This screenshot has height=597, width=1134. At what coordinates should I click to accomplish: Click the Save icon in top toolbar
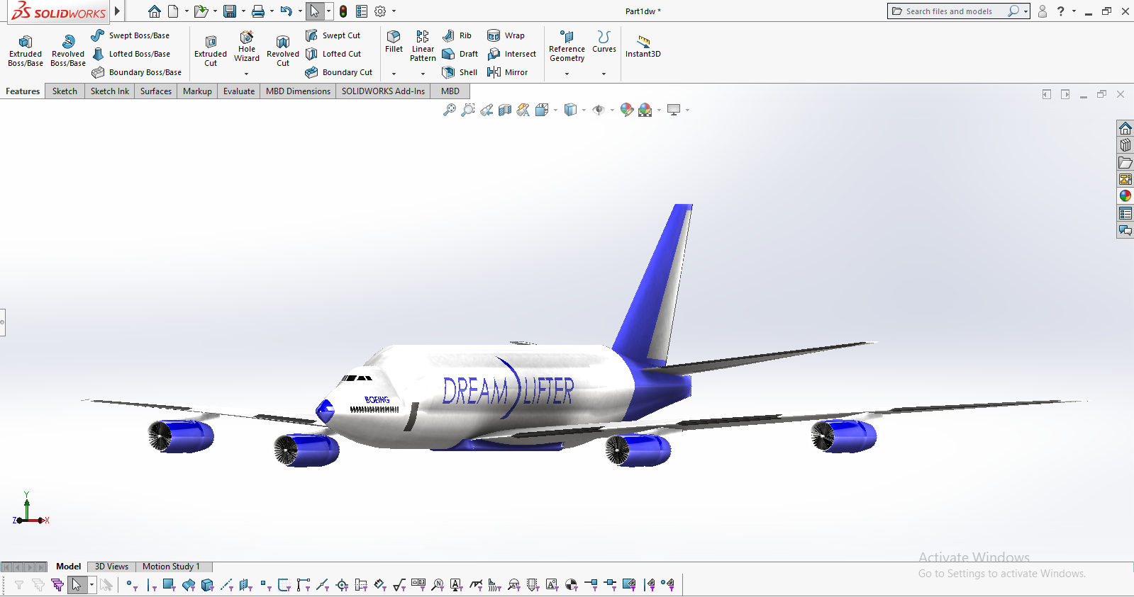230,11
